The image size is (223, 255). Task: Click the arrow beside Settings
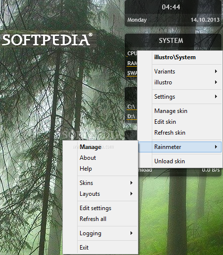pyautogui.click(x=216, y=97)
